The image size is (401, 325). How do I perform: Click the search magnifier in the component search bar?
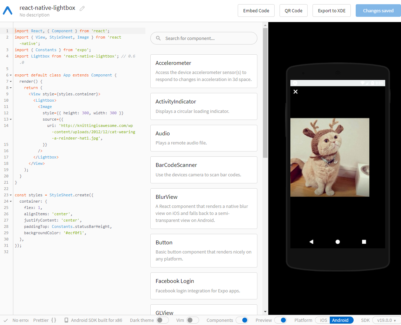158,38
